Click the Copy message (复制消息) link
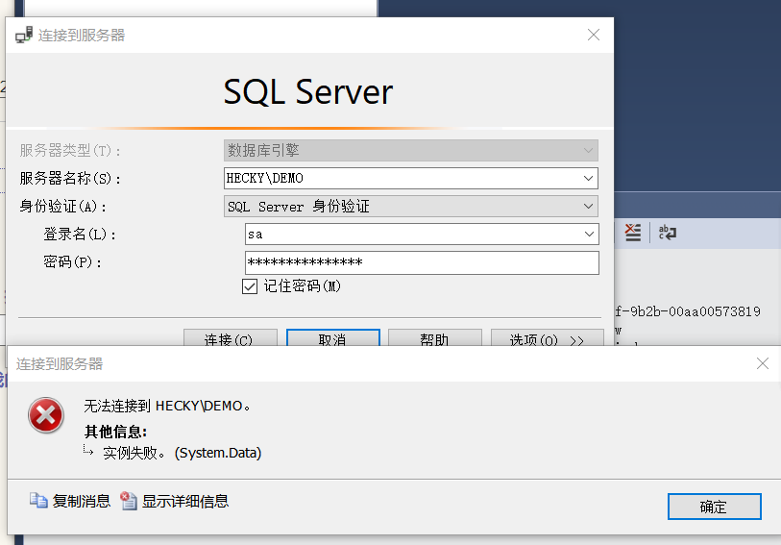The width and height of the screenshot is (781, 545). [82, 501]
